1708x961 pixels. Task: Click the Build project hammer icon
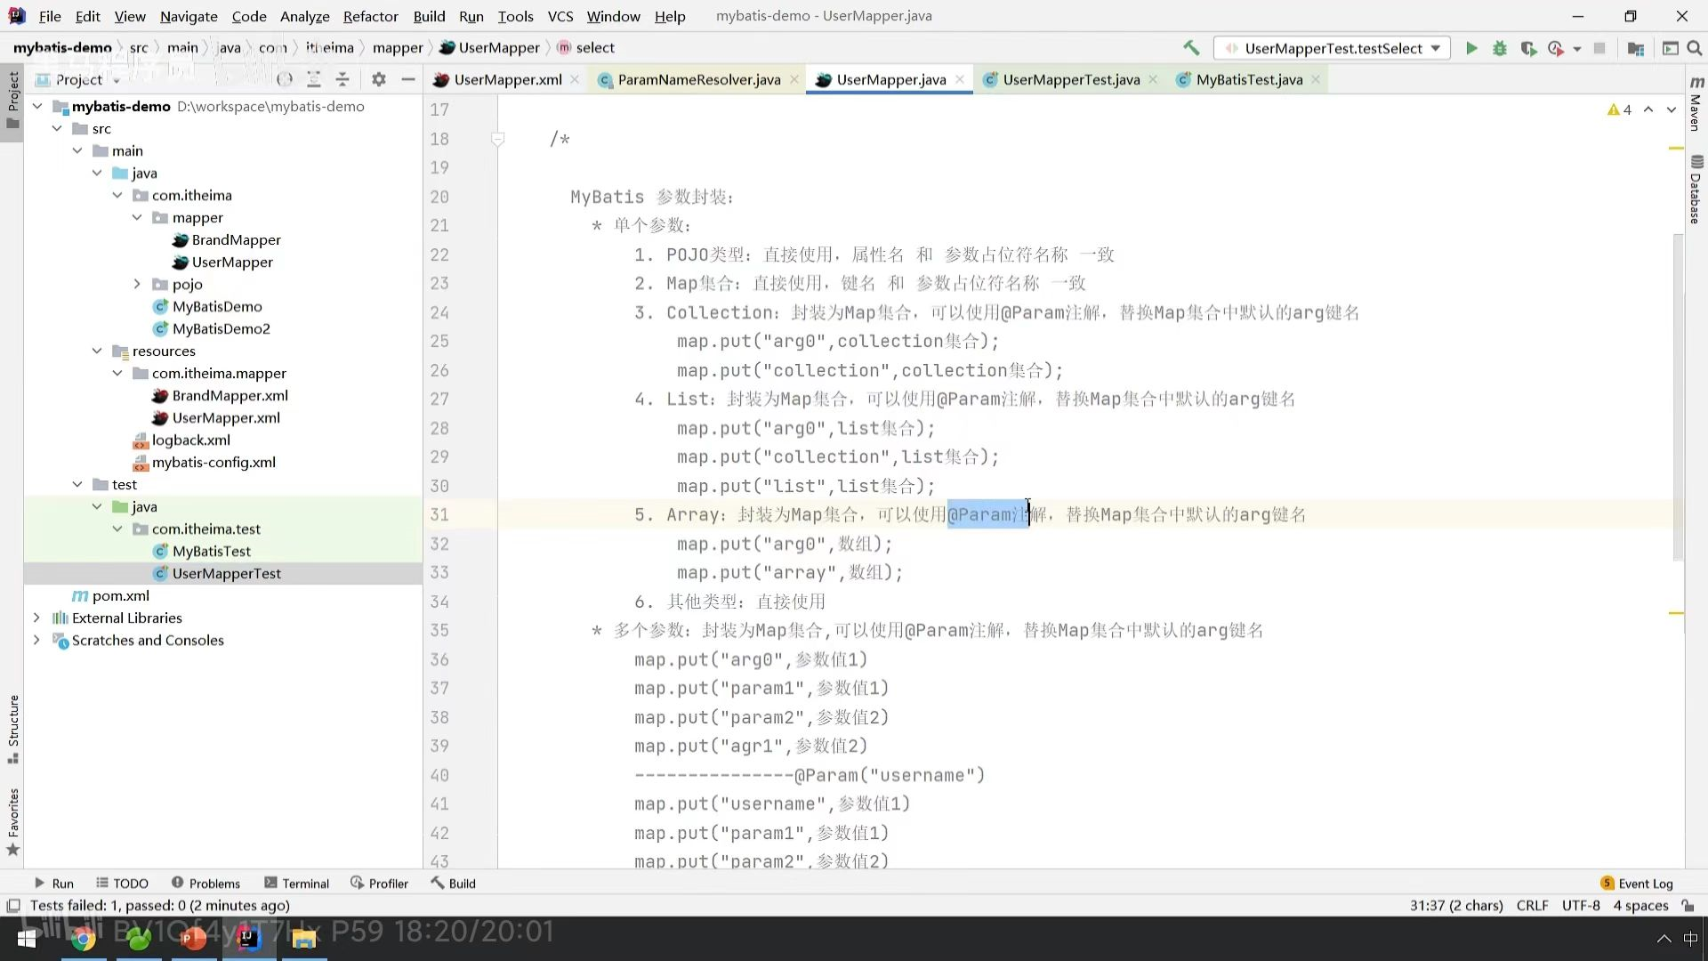click(x=1191, y=48)
